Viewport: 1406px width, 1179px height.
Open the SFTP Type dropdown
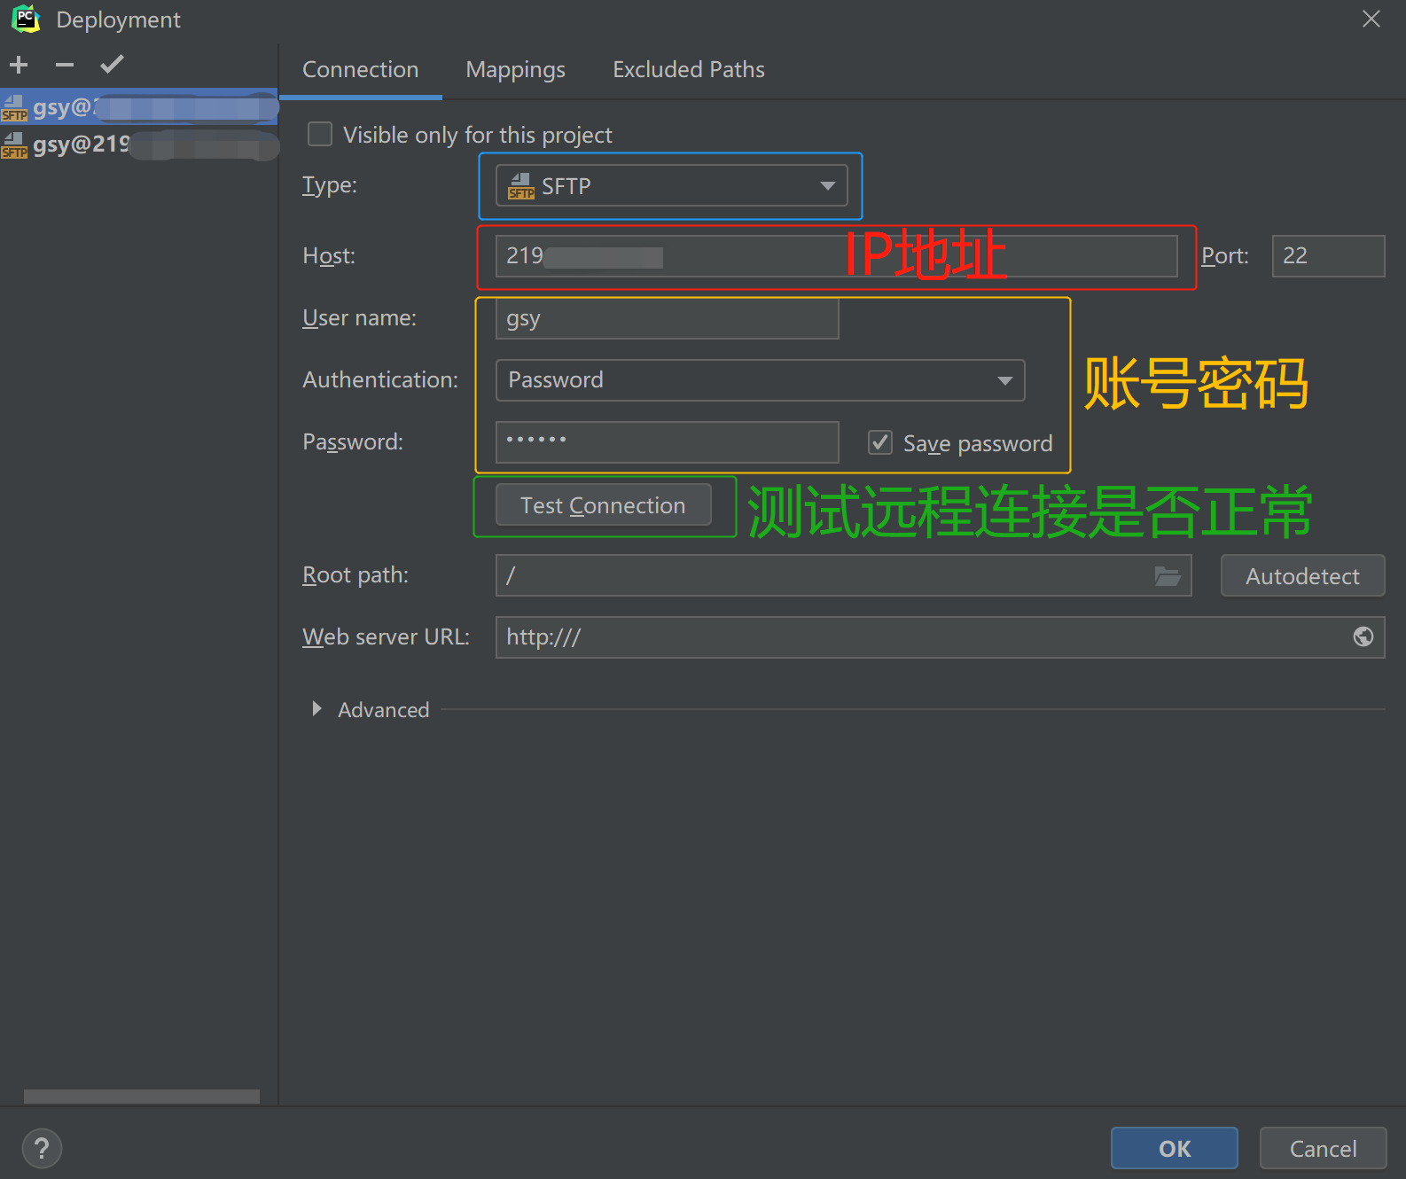click(671, 185)
